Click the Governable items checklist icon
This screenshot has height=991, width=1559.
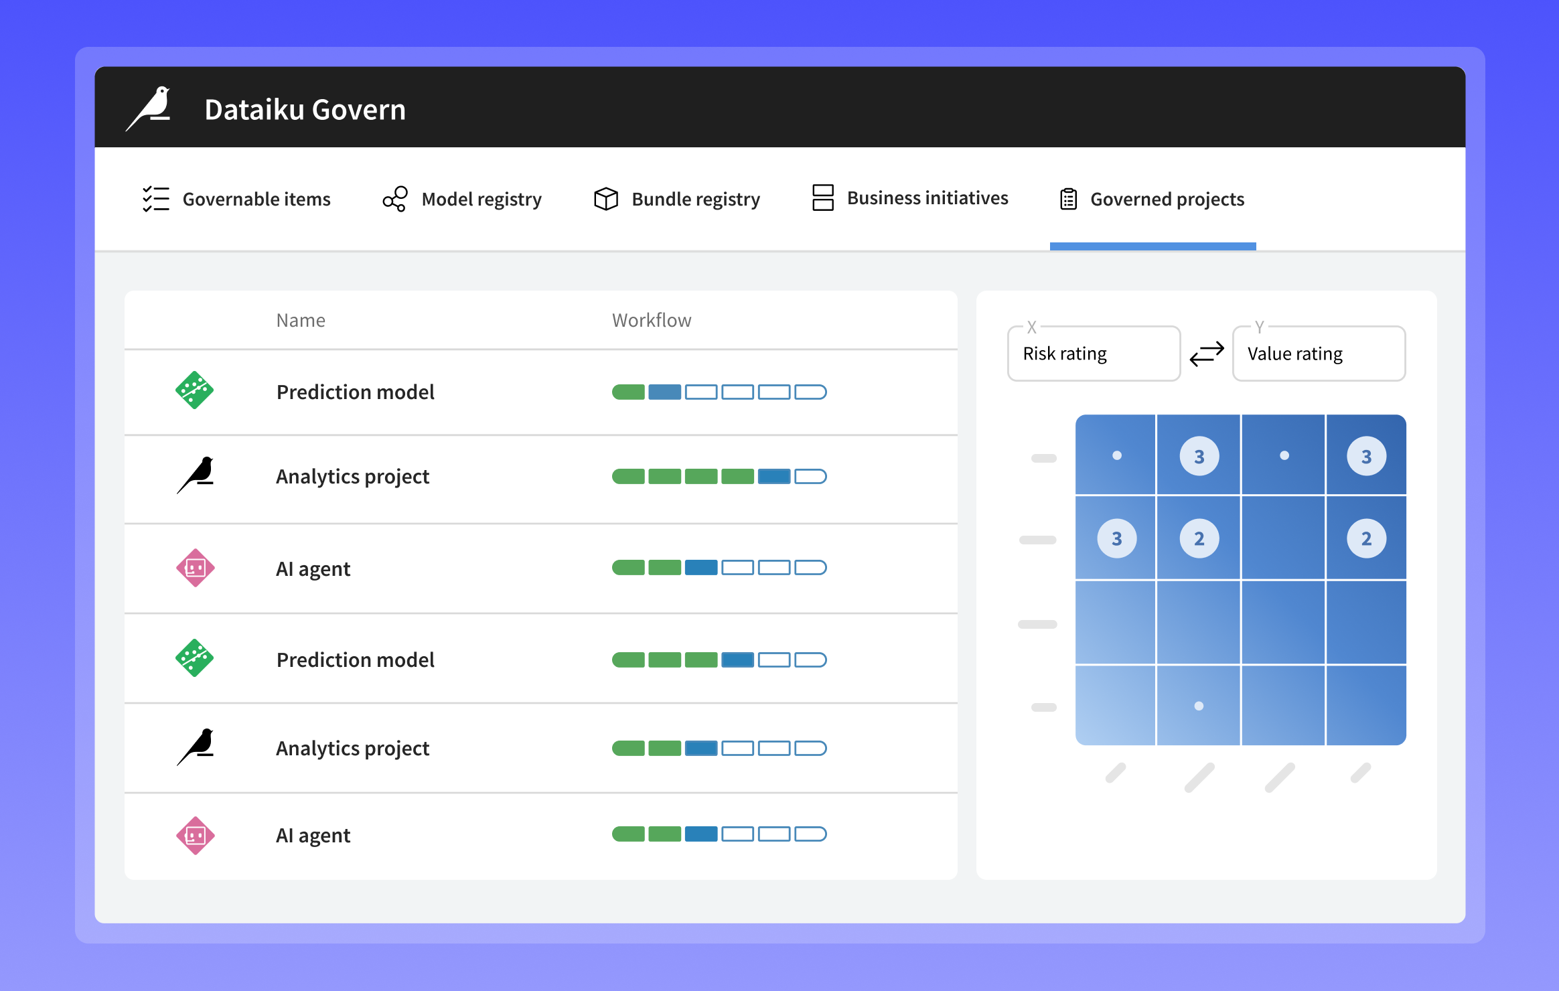point(155,199)
